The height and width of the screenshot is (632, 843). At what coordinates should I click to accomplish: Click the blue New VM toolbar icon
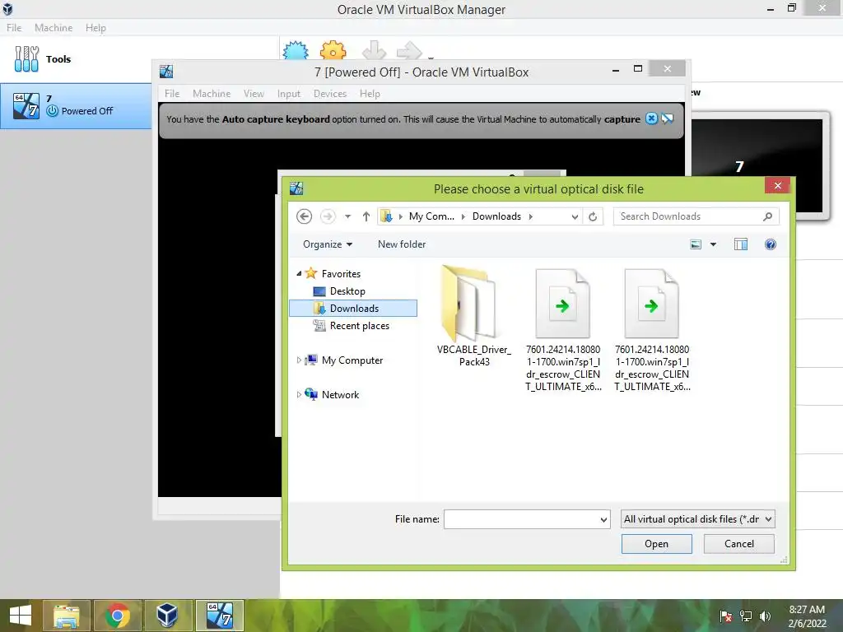click(x=296, y=50)
